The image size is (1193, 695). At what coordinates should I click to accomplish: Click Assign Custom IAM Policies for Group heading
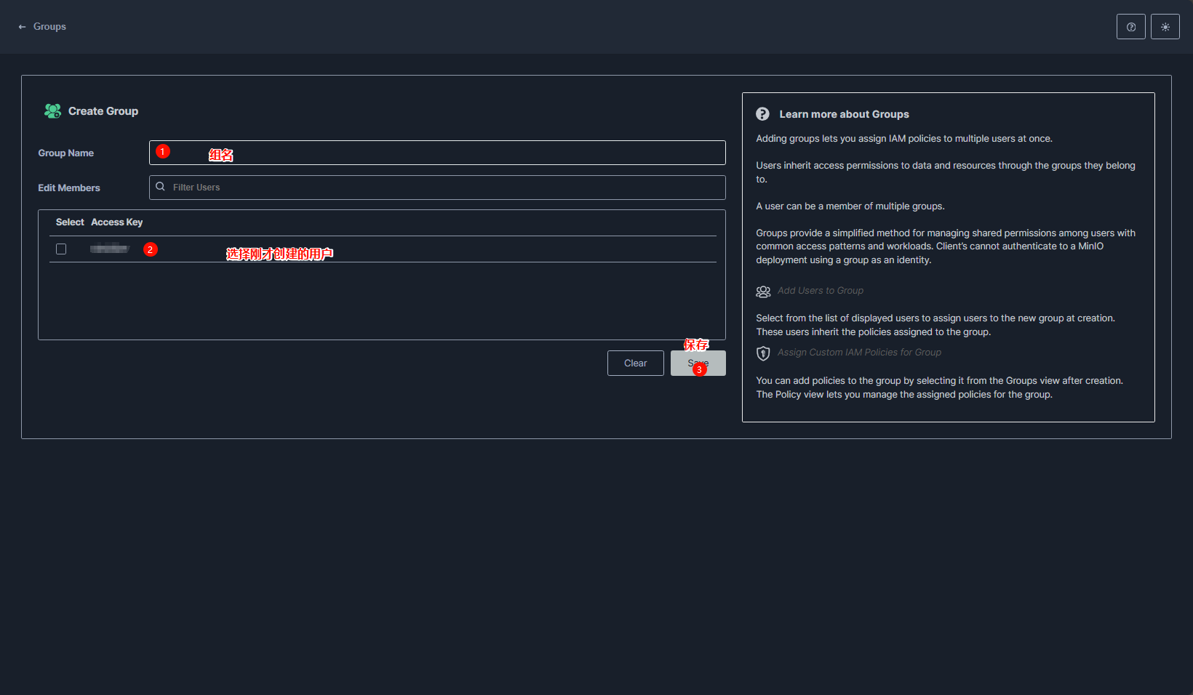pyautogui.click(x=858, y=353)
